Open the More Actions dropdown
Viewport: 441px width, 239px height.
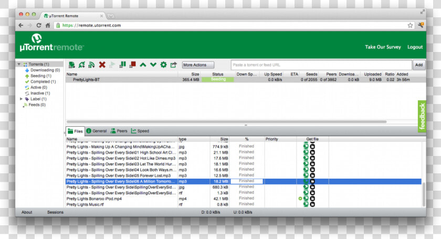198,65
